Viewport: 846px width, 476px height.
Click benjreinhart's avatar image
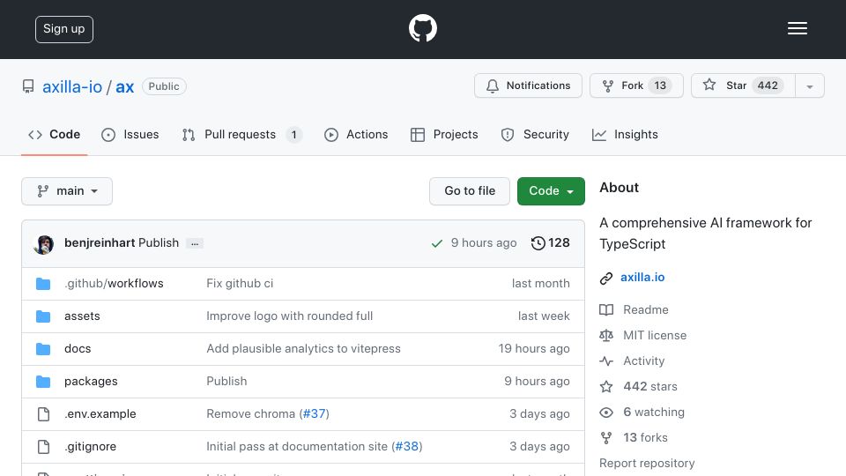[43, 244]
